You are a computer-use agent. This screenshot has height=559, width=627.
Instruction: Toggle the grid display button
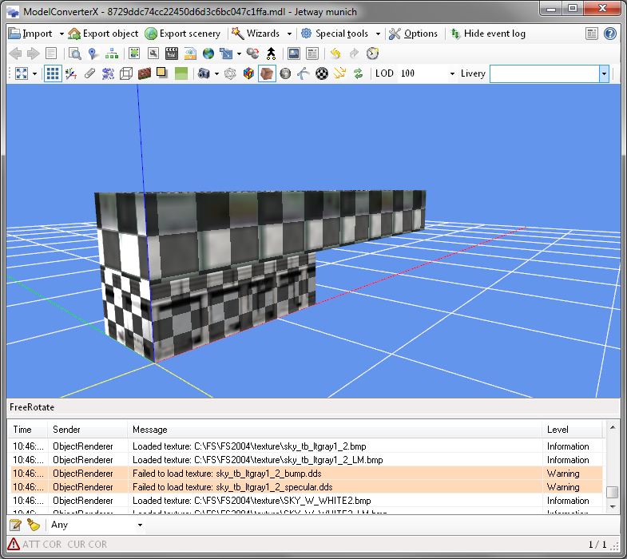click(x=53, y=73)
